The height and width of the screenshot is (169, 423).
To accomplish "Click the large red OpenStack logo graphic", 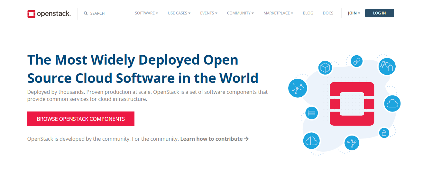I will pos(352,103).
